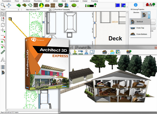Select the arrow selection tool in sidebar

pyautogui.click(x=3, y=14)
